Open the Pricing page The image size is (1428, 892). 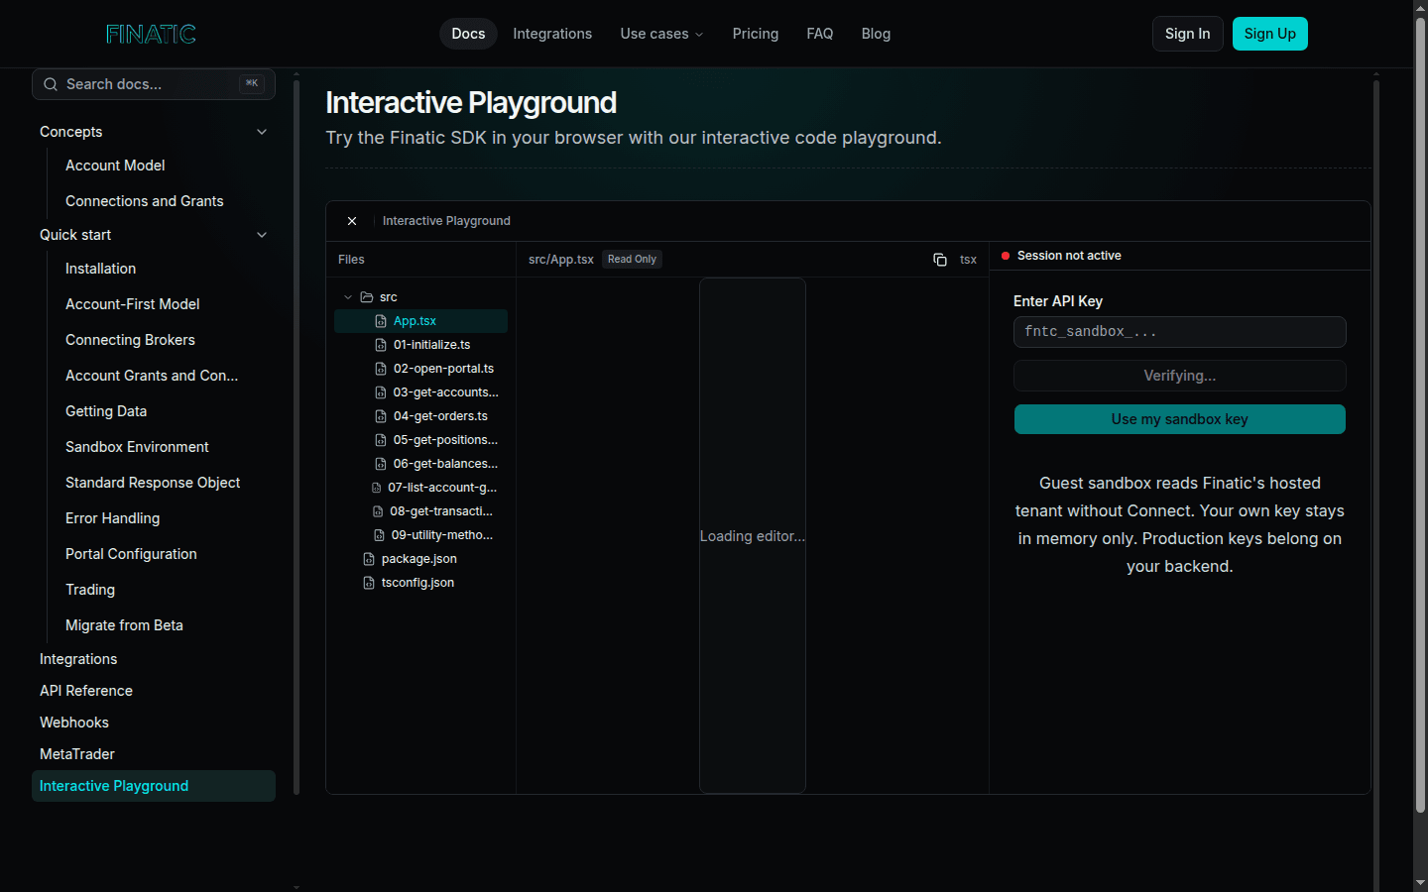[x=756, y=34]
